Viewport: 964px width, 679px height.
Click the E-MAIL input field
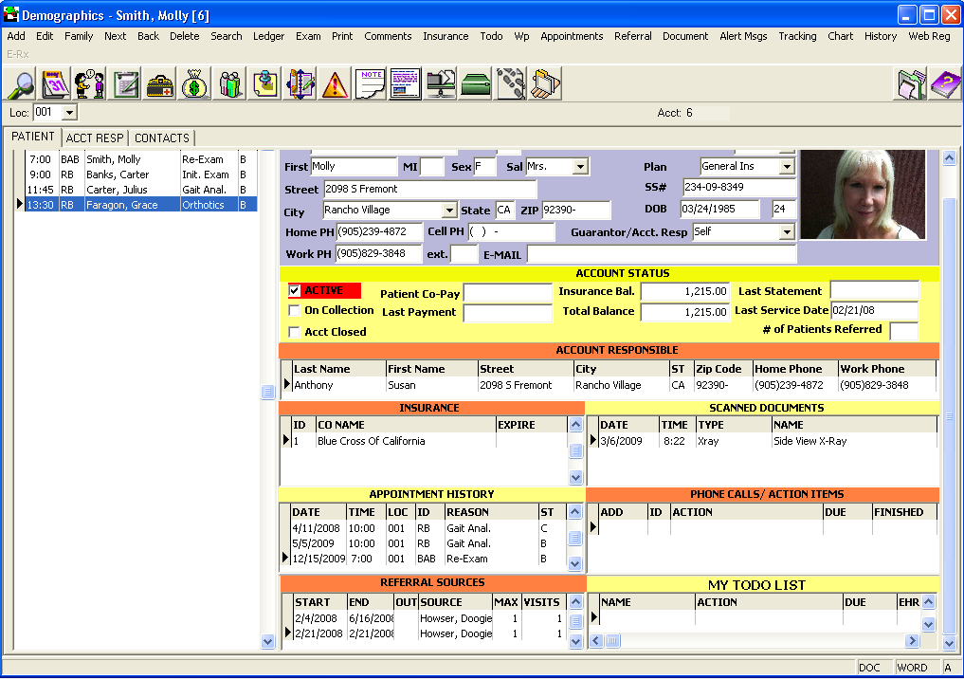(662, 254)
